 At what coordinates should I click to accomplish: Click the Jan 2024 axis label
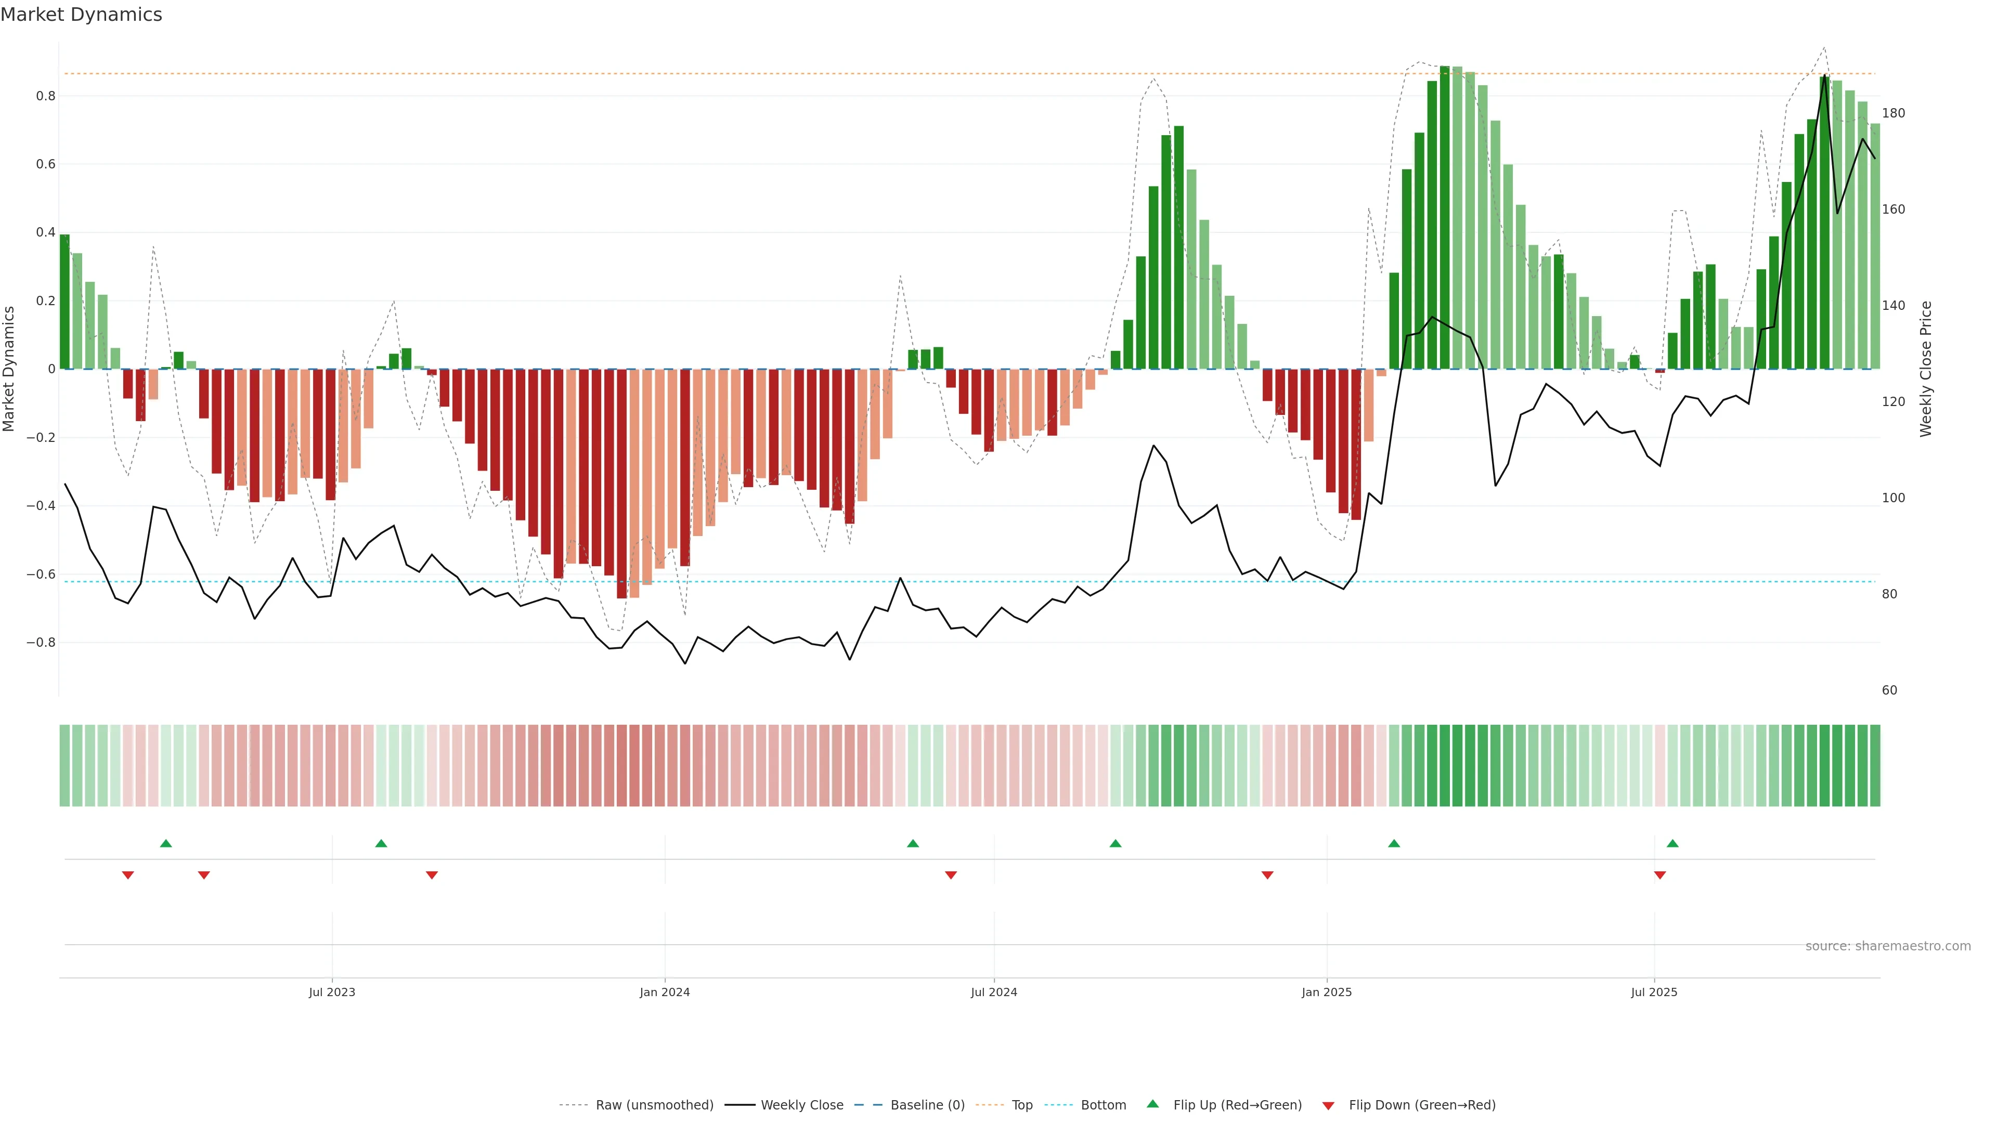click(665, 992)
